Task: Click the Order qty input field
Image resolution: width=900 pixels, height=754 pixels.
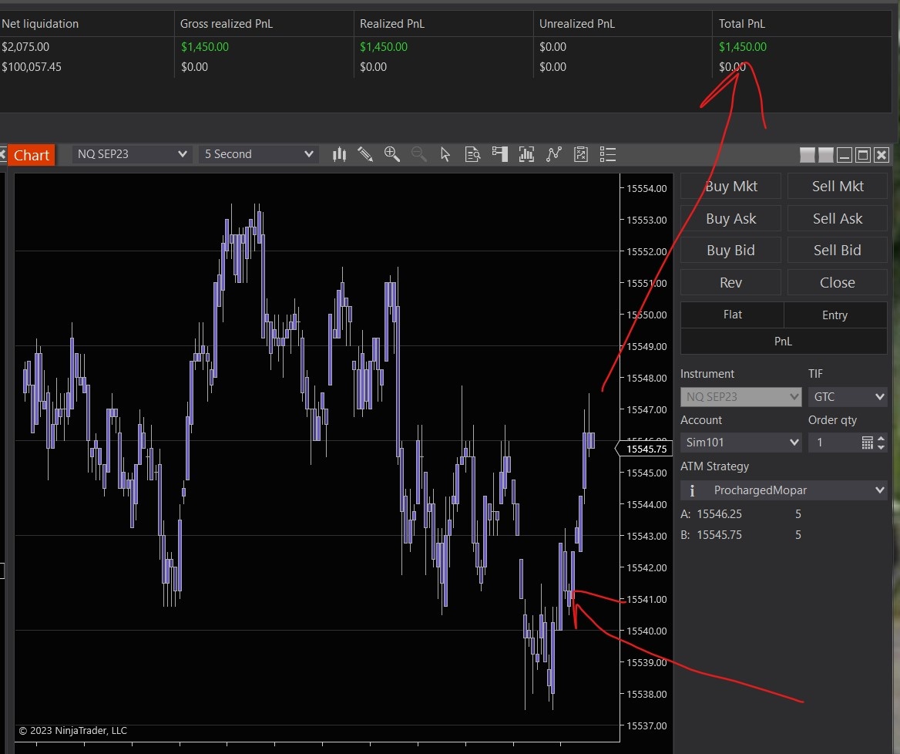Action: pyautogui.click(x=832, y=443)
